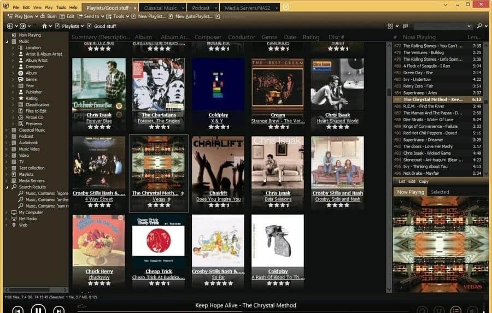Select Files to Edit item
This screenshot has width=492, height=313.
(x=32, y=111)
